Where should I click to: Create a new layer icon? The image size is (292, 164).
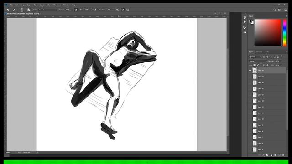[279, 155]
